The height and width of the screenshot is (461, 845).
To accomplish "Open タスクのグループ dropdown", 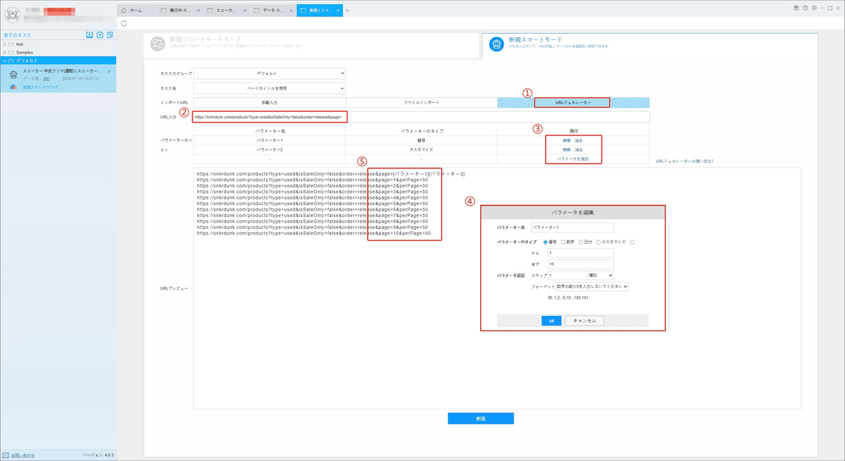I will tap(269, 73).
